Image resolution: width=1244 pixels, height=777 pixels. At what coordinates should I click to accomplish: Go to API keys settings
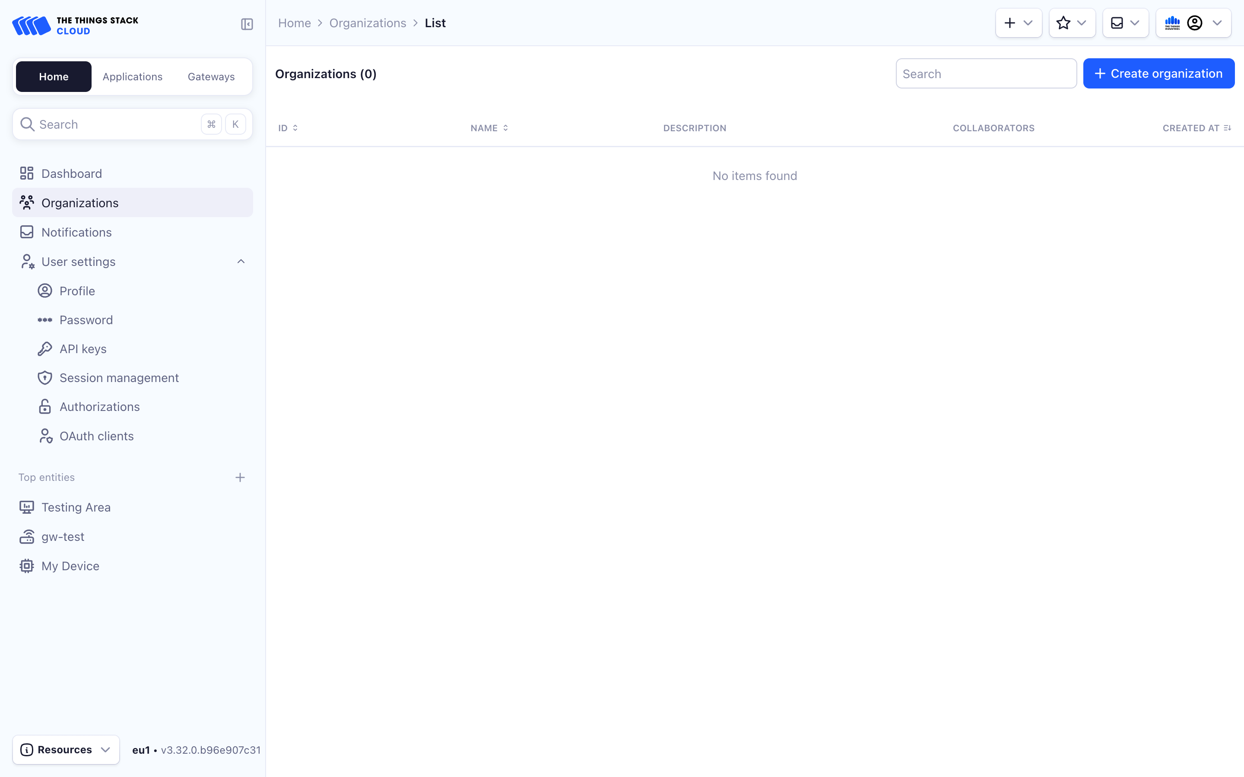83,349
